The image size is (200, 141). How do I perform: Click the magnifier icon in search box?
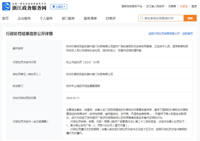141,18
